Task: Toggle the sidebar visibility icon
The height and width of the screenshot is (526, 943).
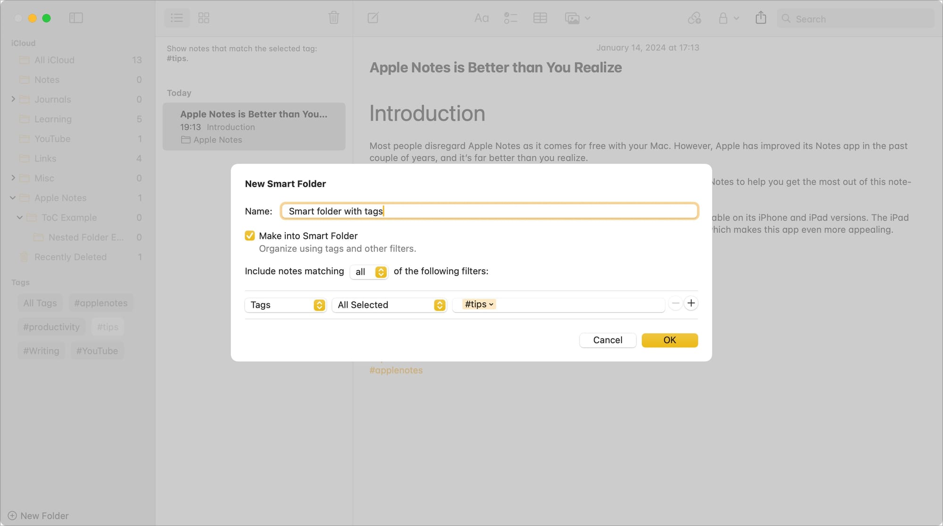Action: [x=76, y=18]
